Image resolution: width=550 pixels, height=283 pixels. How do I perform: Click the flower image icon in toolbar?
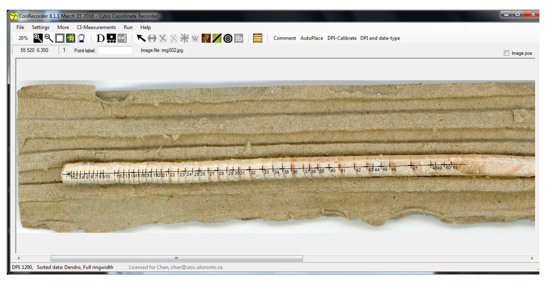(71, 38)
